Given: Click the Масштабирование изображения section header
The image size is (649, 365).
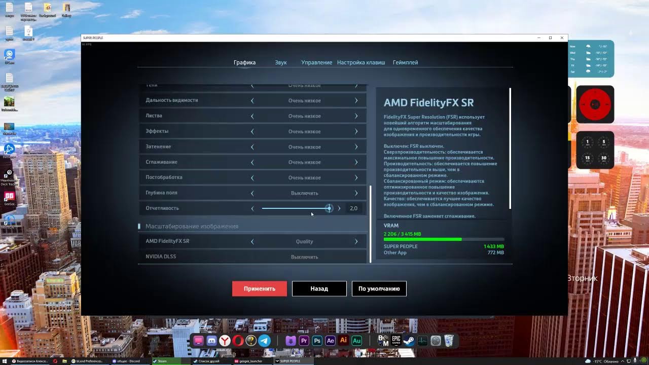Looking at the screenshot, I should click(192, 226).
